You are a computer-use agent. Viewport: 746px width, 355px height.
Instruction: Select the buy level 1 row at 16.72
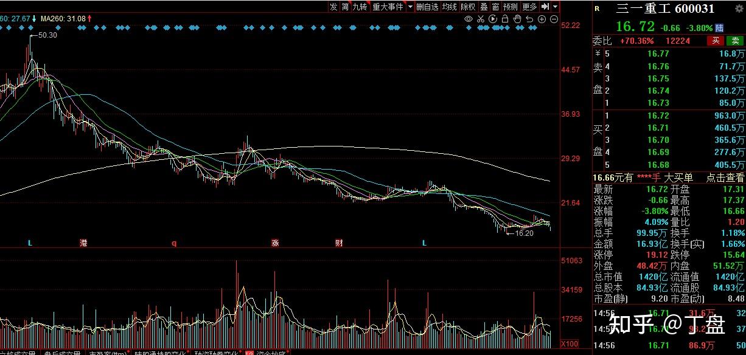point(669,115)
